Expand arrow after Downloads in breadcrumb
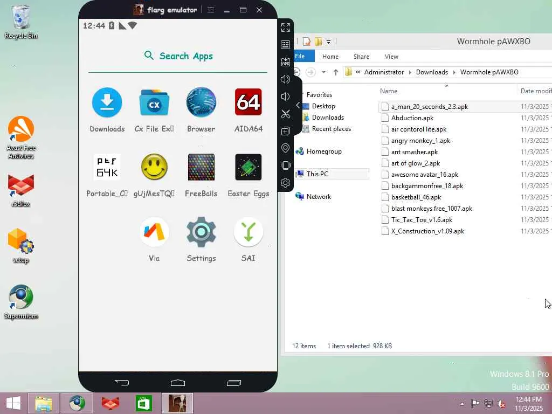This screenshot has width=552, height=414. tap(454, 72)
